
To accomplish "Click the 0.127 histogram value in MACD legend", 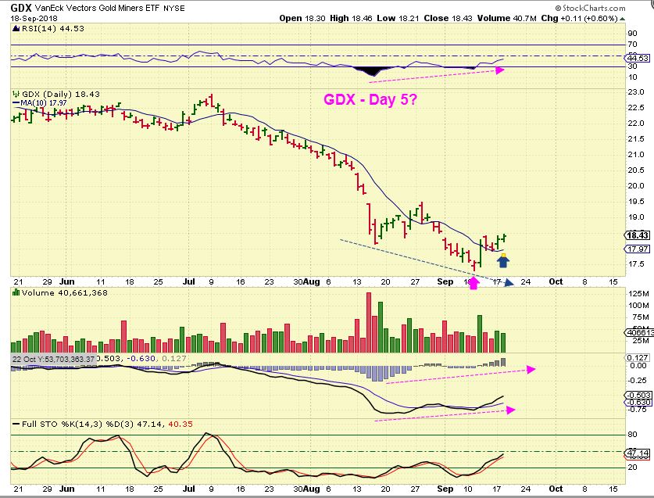I will click(x=173, y=359).
